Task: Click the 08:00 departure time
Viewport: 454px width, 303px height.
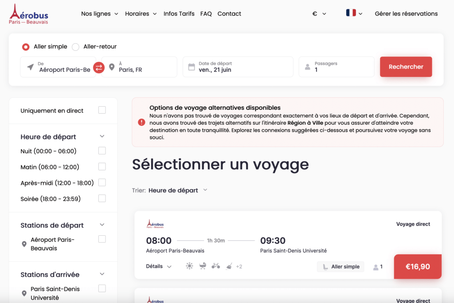Action: pyautogui.click(x=159, y=240)
